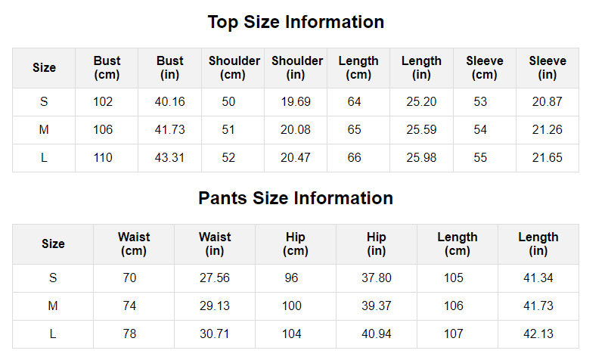Click the Sleeve (cm) column header
This screenshot has width=608, height=363.
tap(485, 68)
